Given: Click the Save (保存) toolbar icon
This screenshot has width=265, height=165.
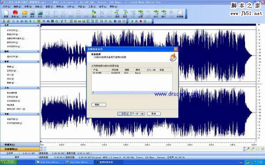Looking at the screenshot, I should (x=32, y=14).
